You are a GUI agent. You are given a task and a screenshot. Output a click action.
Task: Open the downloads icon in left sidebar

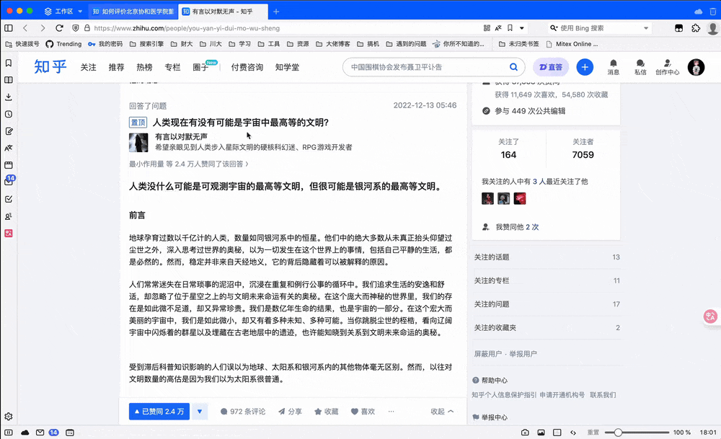pos(8,97)
